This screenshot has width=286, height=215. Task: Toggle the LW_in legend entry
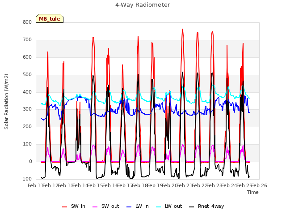pos(138,206)
